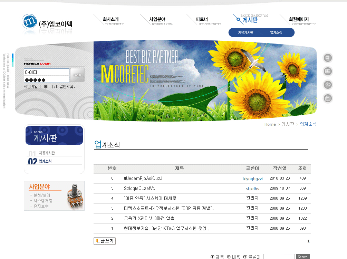Click the 제목 column header

180,169
